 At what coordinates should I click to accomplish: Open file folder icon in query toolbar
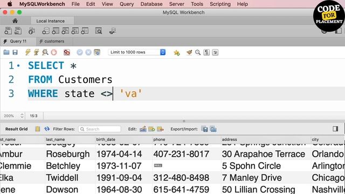pos(6,52)
